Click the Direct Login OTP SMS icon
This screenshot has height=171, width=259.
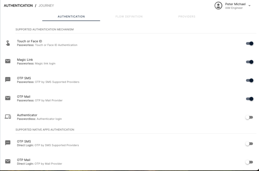pos(8,143)
